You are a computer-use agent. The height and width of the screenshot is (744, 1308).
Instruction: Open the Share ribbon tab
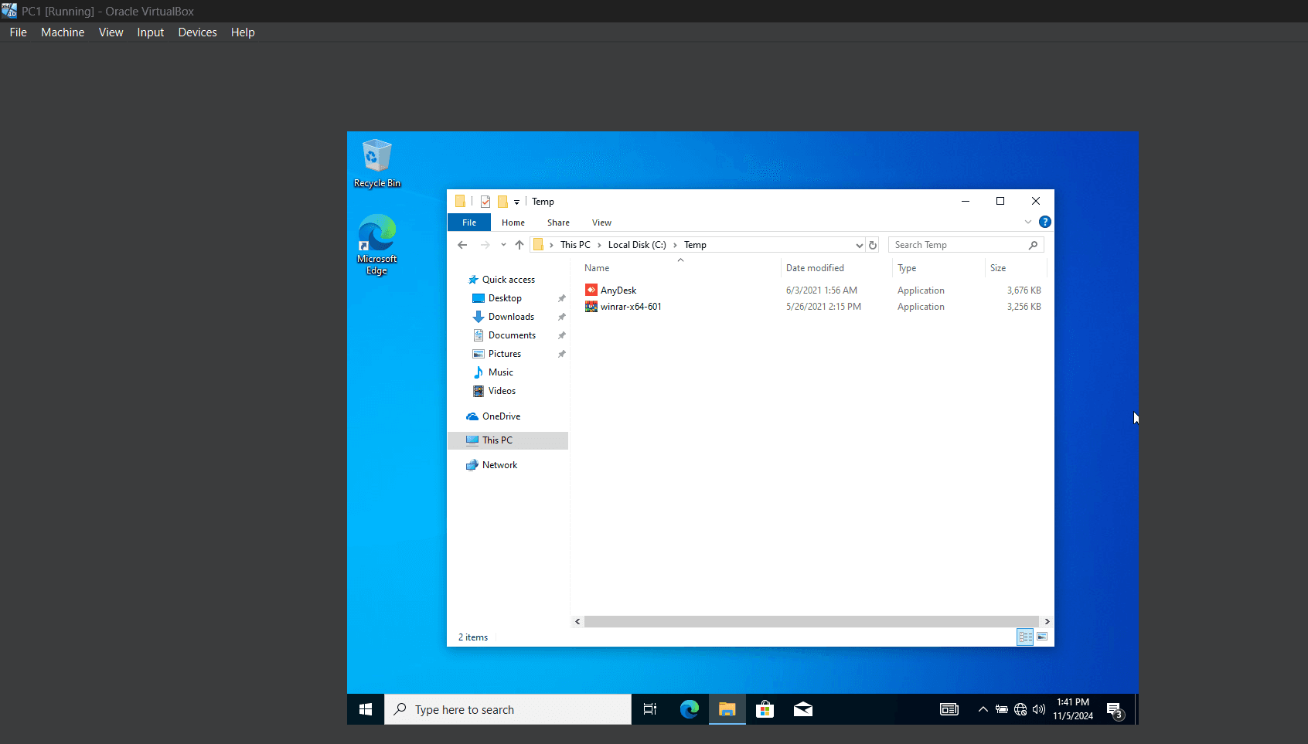(x=558, y=223)
